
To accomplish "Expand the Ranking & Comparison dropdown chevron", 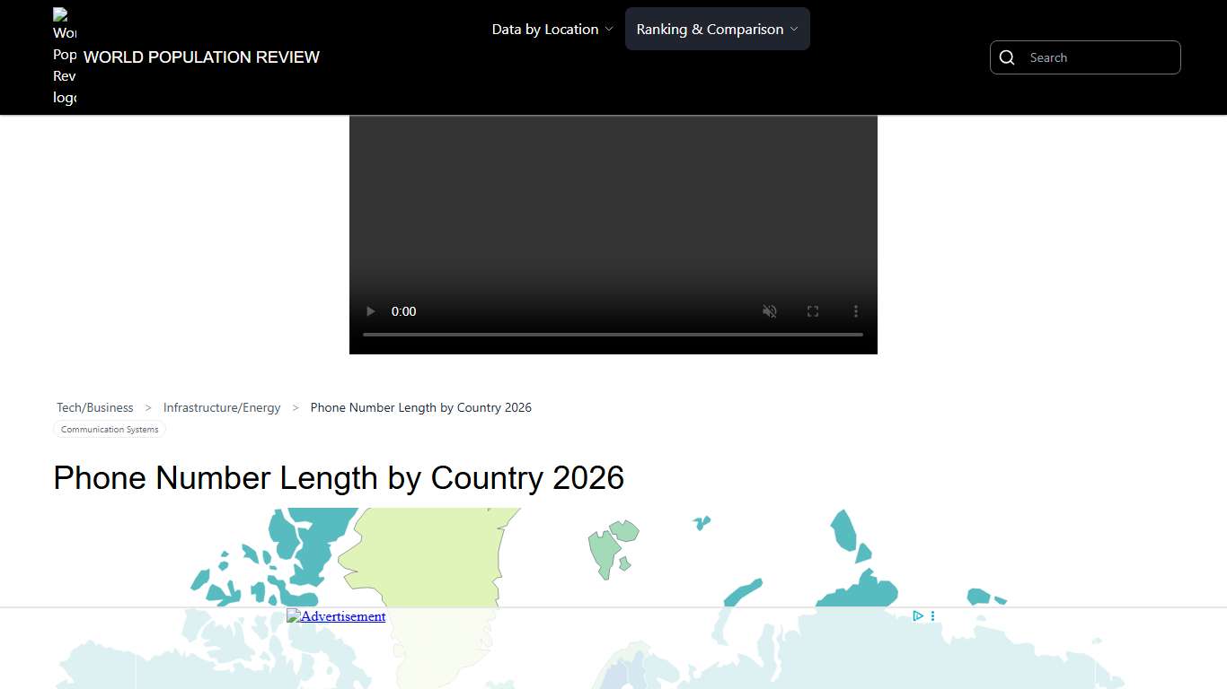I will point(794,29).
